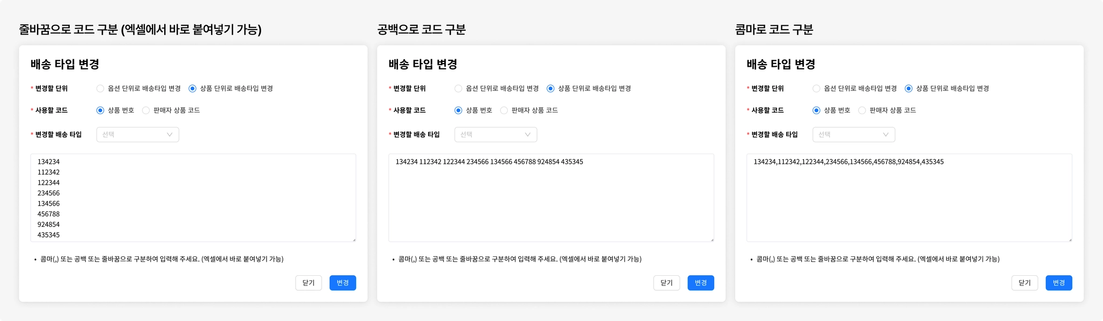Open the 선택 dropdown in the 줄바꿈 panel
Viewport: 1103px width, 321px height.
pos(137,135)
